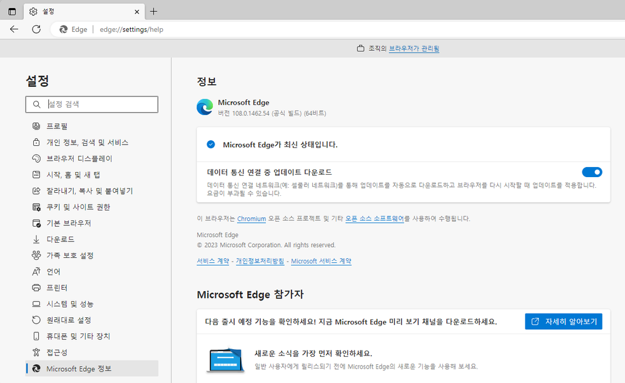The image size is (625, 383).
Task: Open the 개인정보처리방침 link
Action: click(260, 261)
